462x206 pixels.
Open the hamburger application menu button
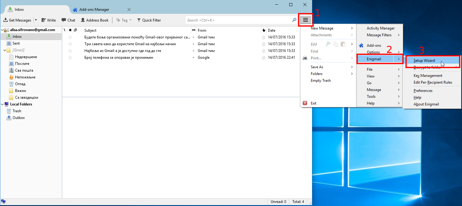[306, 20]
